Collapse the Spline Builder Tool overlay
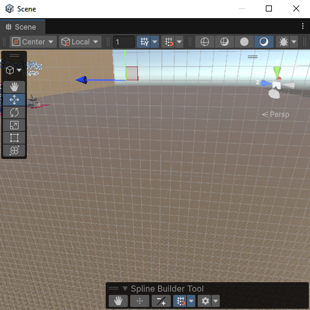310x310 pixels. click(x=125, y=289)
